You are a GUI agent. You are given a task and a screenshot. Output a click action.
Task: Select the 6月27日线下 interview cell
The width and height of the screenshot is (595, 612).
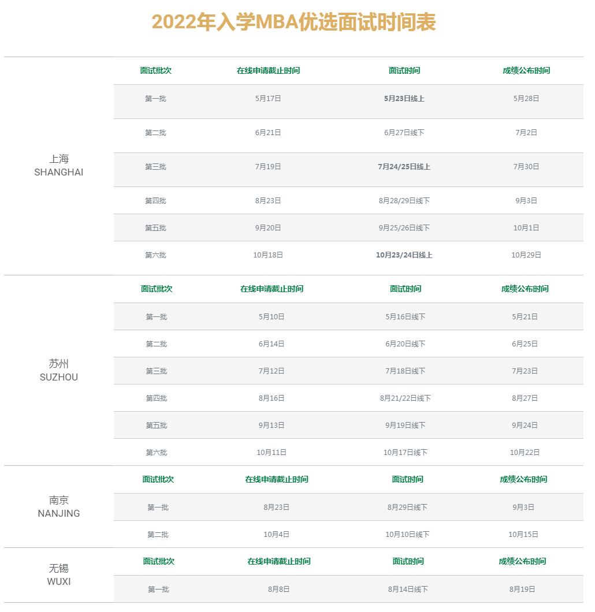[x=404, y=133]
